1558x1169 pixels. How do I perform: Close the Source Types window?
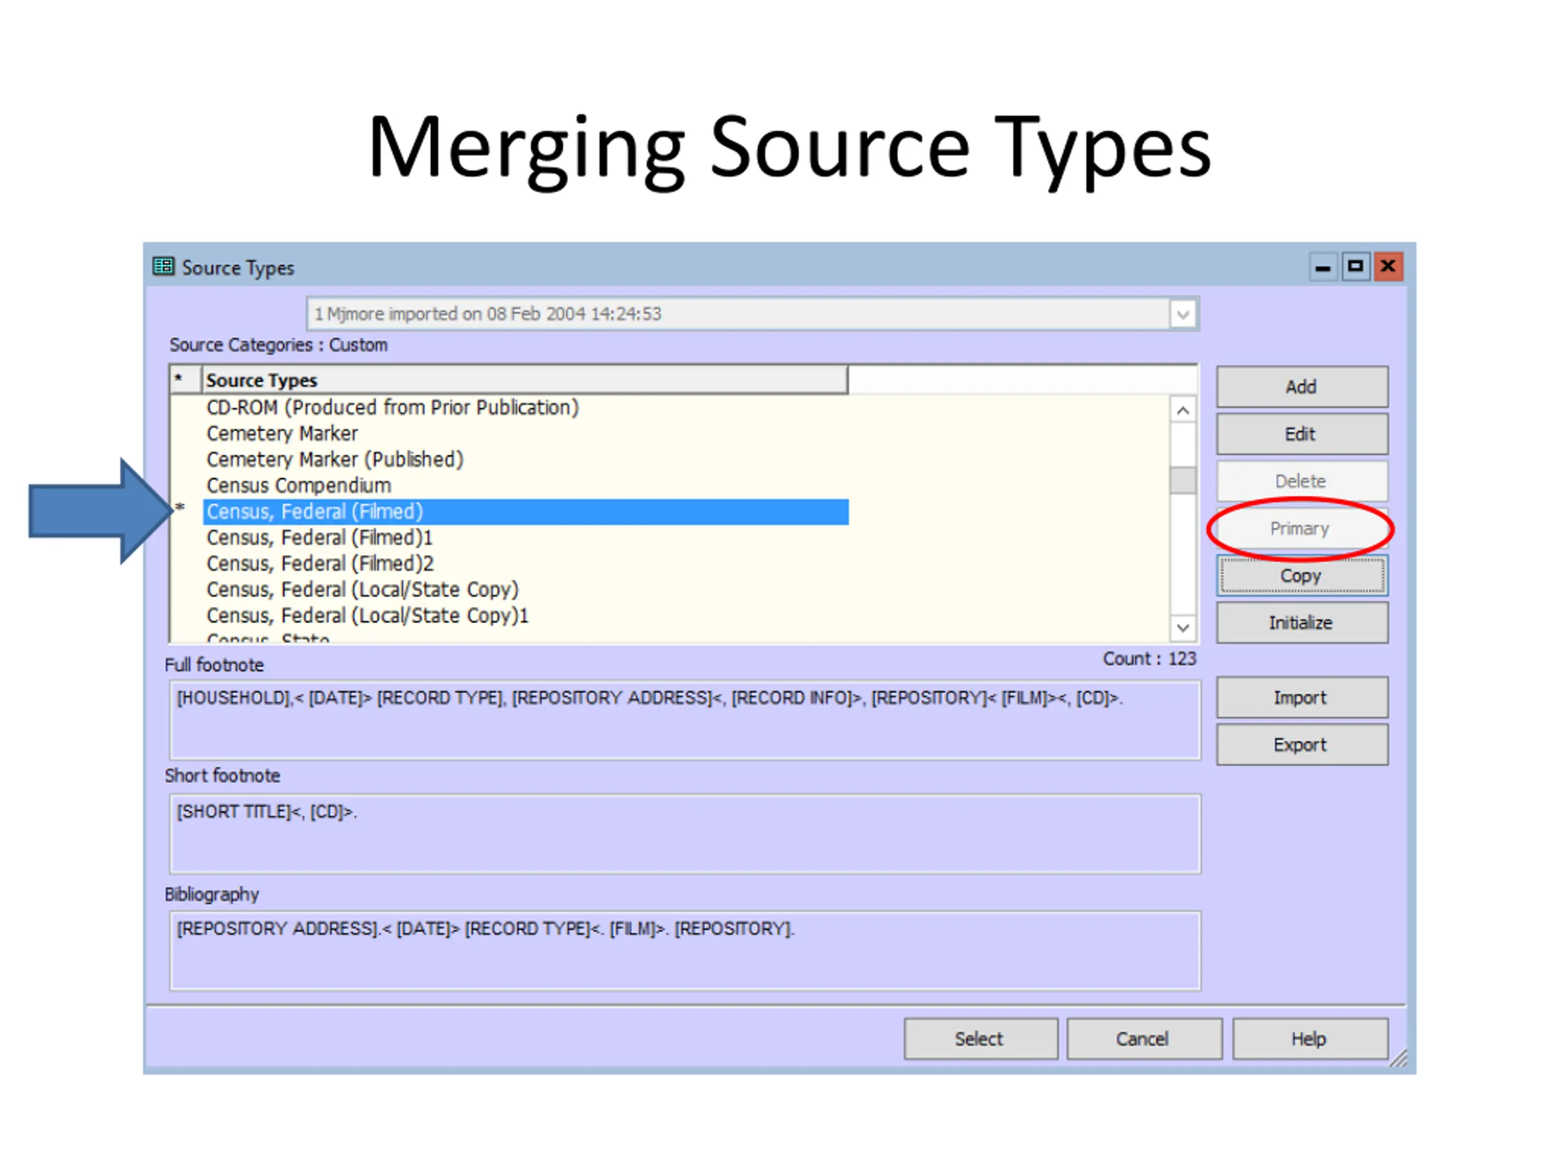1388,266
